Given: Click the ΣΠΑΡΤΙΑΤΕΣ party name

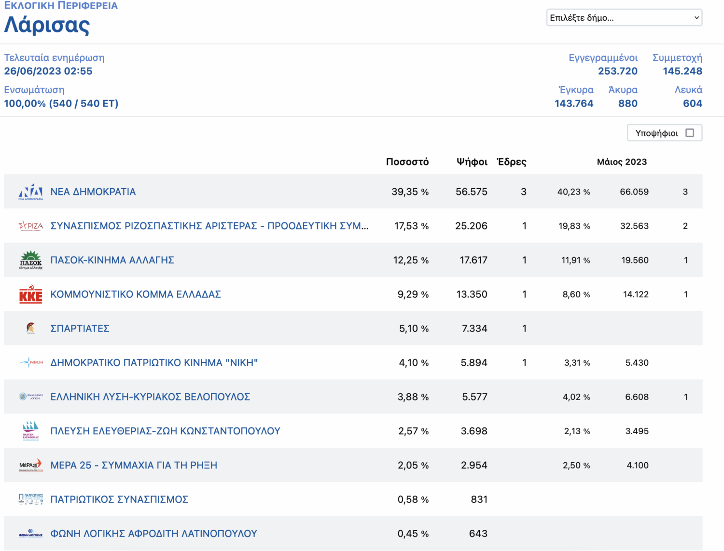Looking at the screenshot, I should click(80, 329).
